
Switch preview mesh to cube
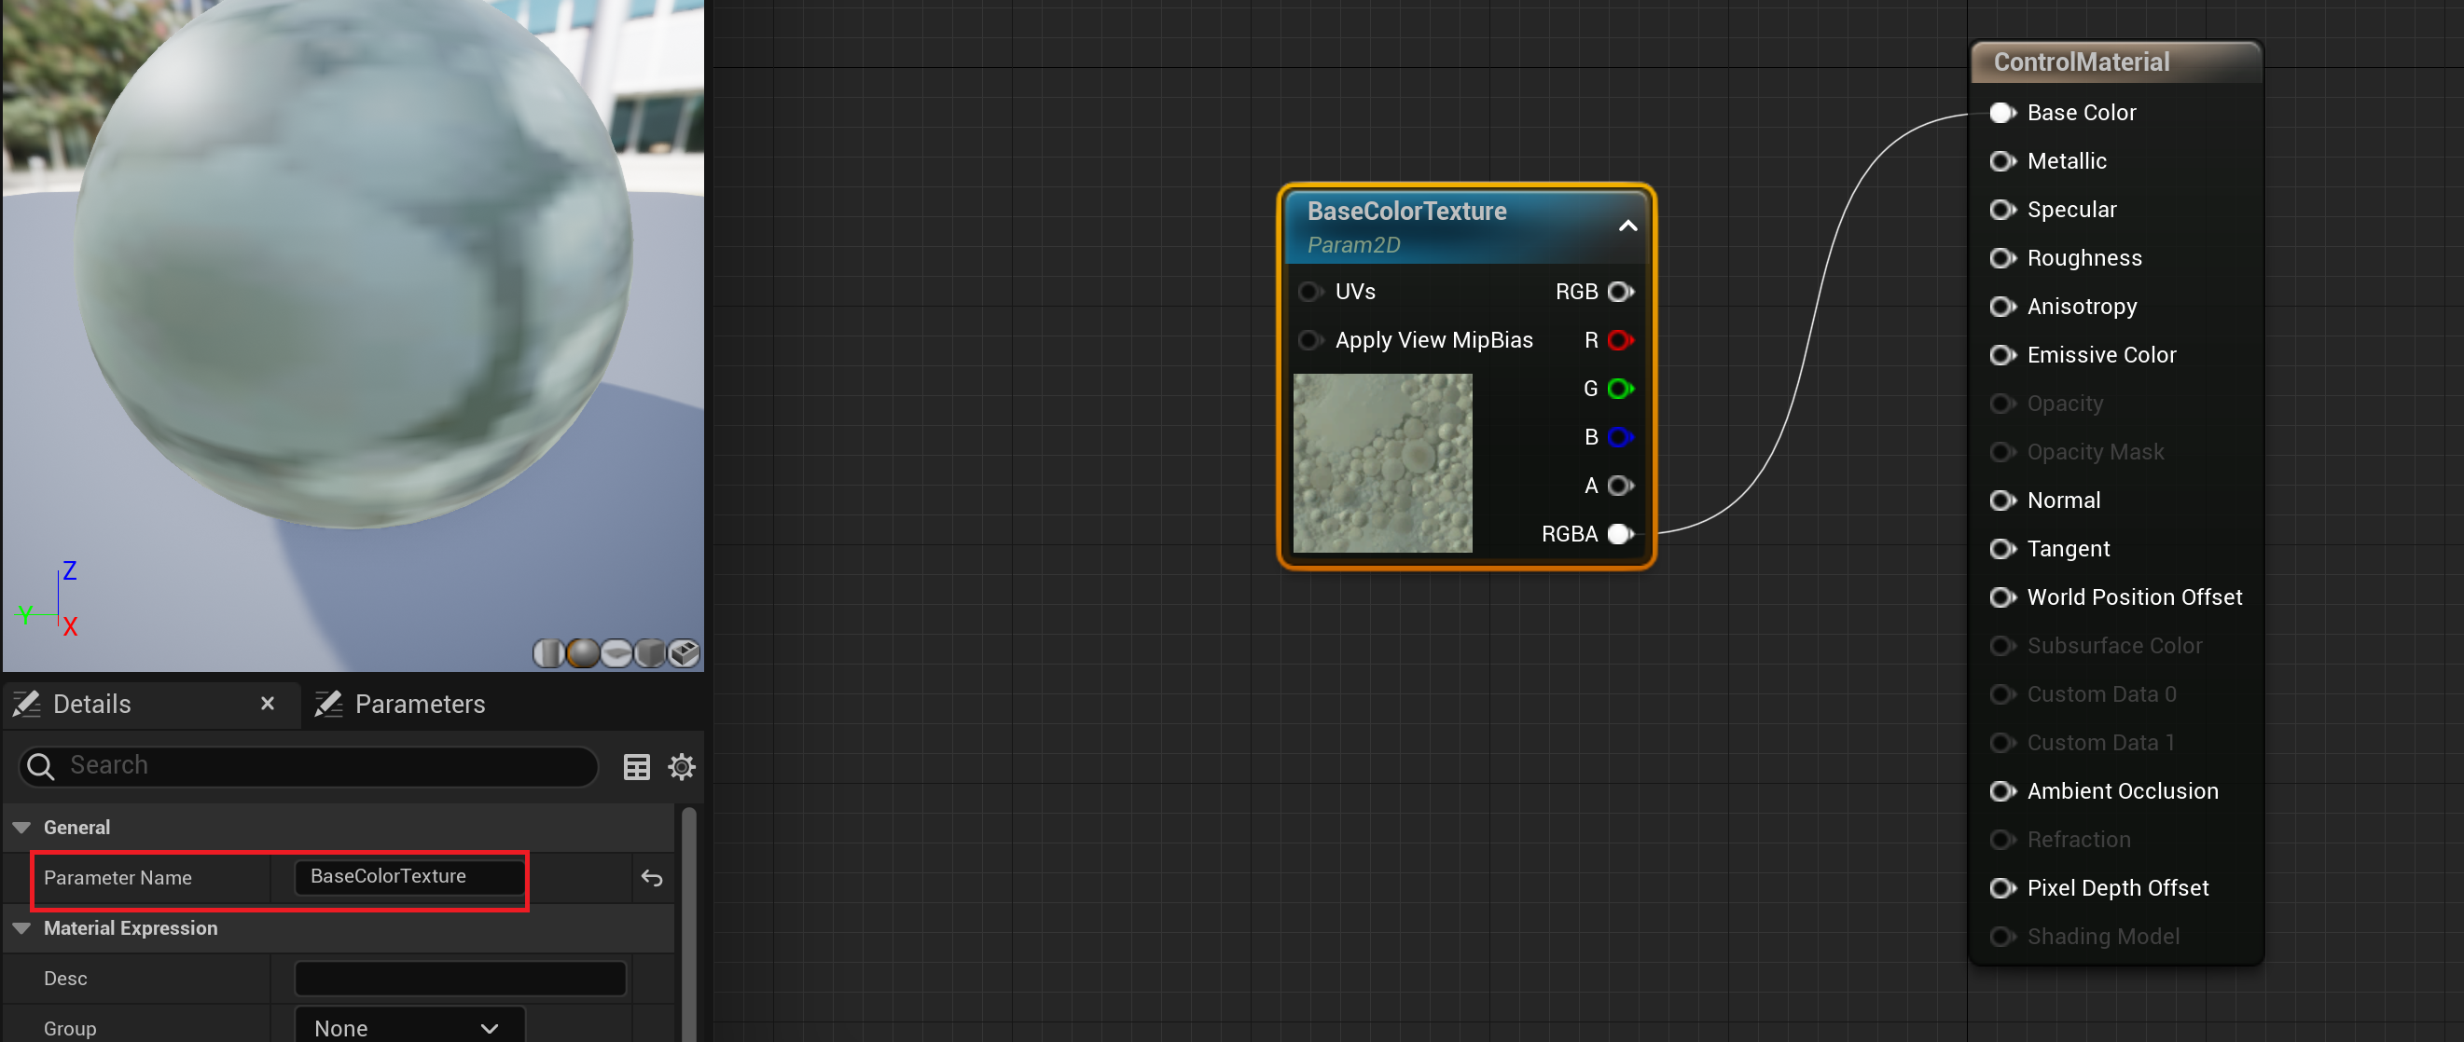[649, 653]
